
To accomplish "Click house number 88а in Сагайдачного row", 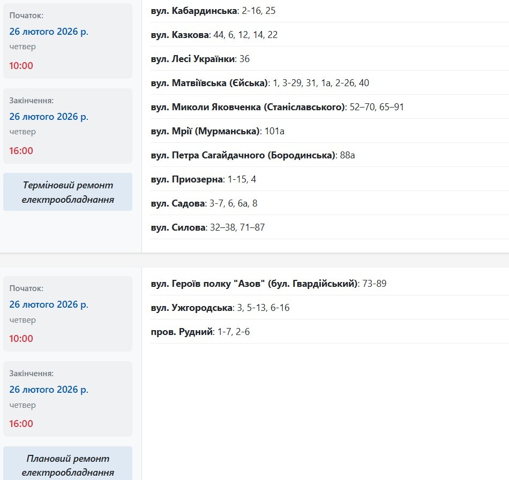I will coord(348,155).
